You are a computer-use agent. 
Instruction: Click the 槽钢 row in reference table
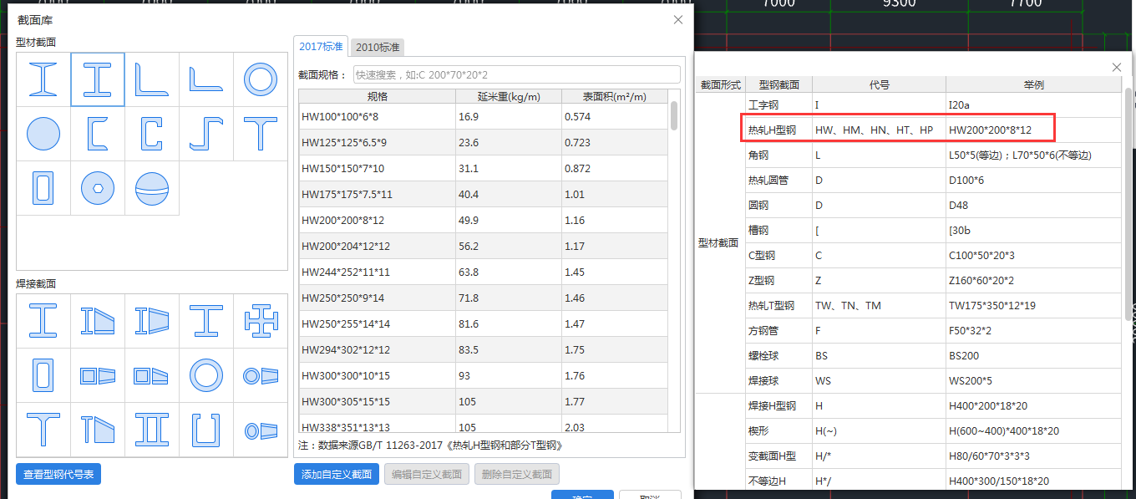(933, 230)
